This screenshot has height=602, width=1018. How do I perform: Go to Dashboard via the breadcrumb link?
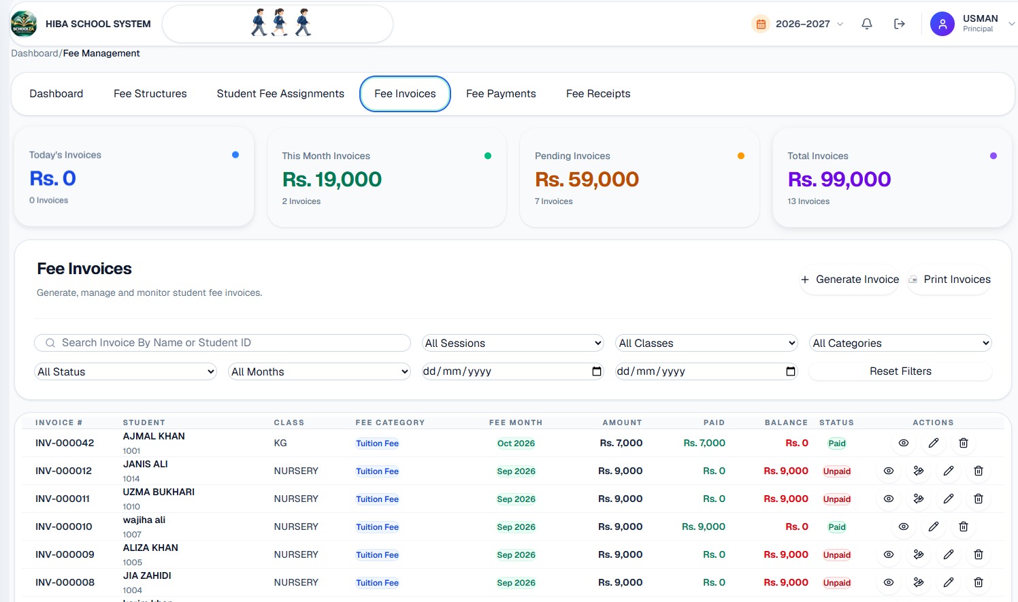point(35,53)
